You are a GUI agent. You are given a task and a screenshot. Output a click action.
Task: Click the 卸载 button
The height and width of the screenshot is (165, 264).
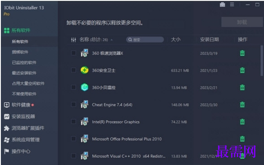(x=242, y=22)
